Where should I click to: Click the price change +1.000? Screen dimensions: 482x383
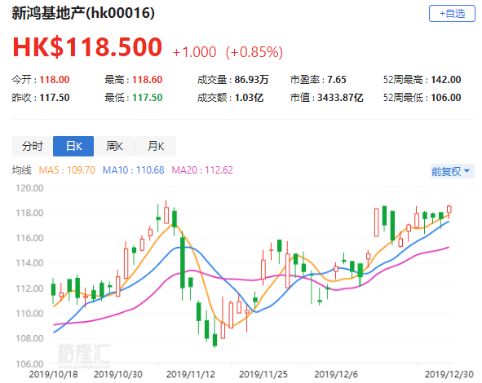click(194, 52)
